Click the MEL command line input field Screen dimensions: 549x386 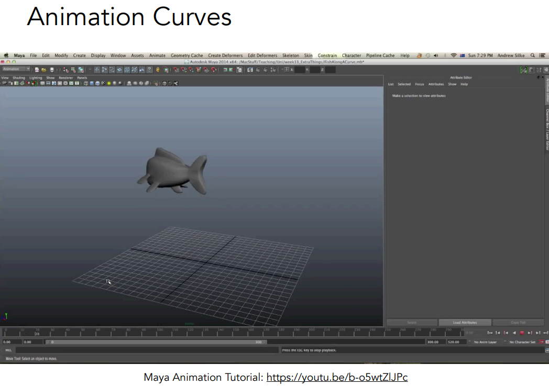[147, 350]
